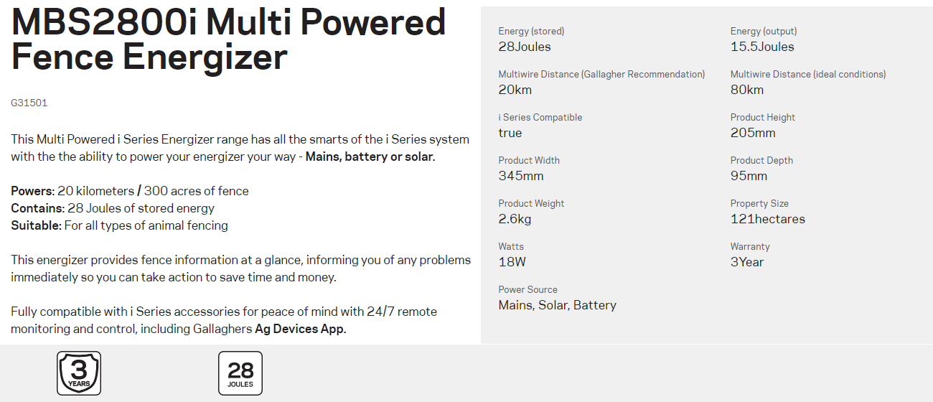The width and height of the screenshot is (933, 402).
Task: Click the bold 'Mains, battery or solar.' text
Action: pos(370,156)
